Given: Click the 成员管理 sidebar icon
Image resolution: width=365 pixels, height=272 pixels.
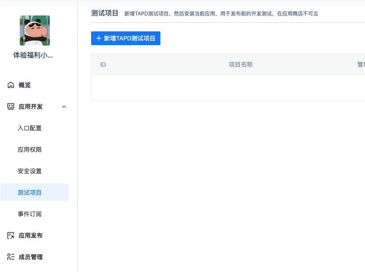Looking at the screenshot, I should tap(10, 257).
